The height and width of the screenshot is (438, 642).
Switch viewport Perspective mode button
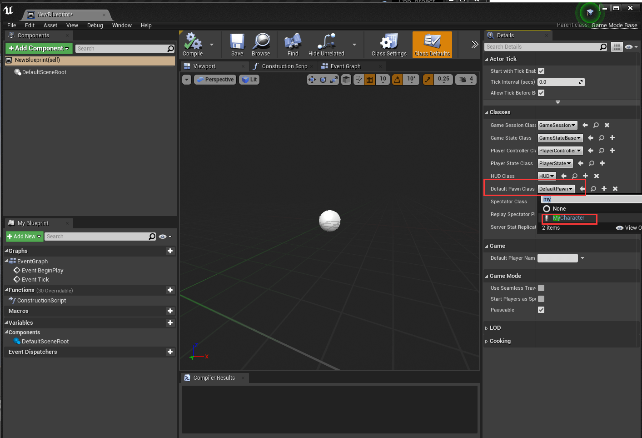[215, 80]
